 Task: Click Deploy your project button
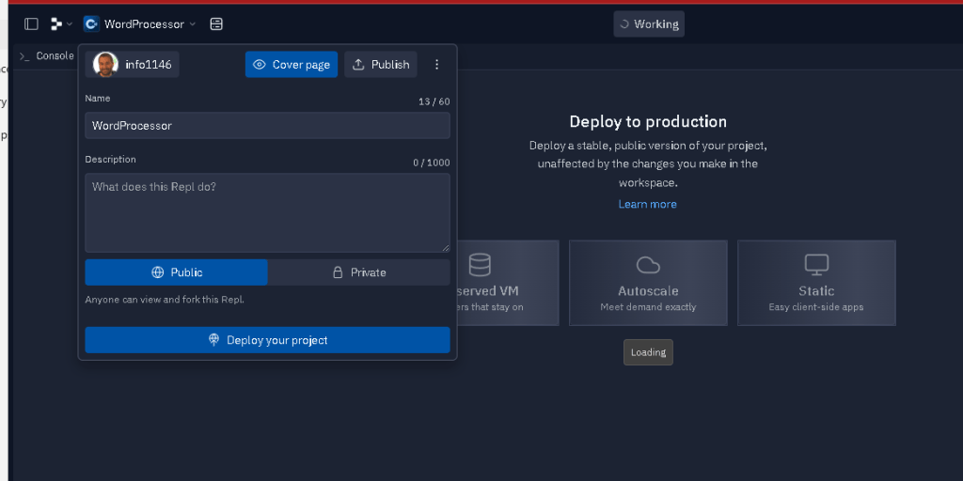pos(267,340)
